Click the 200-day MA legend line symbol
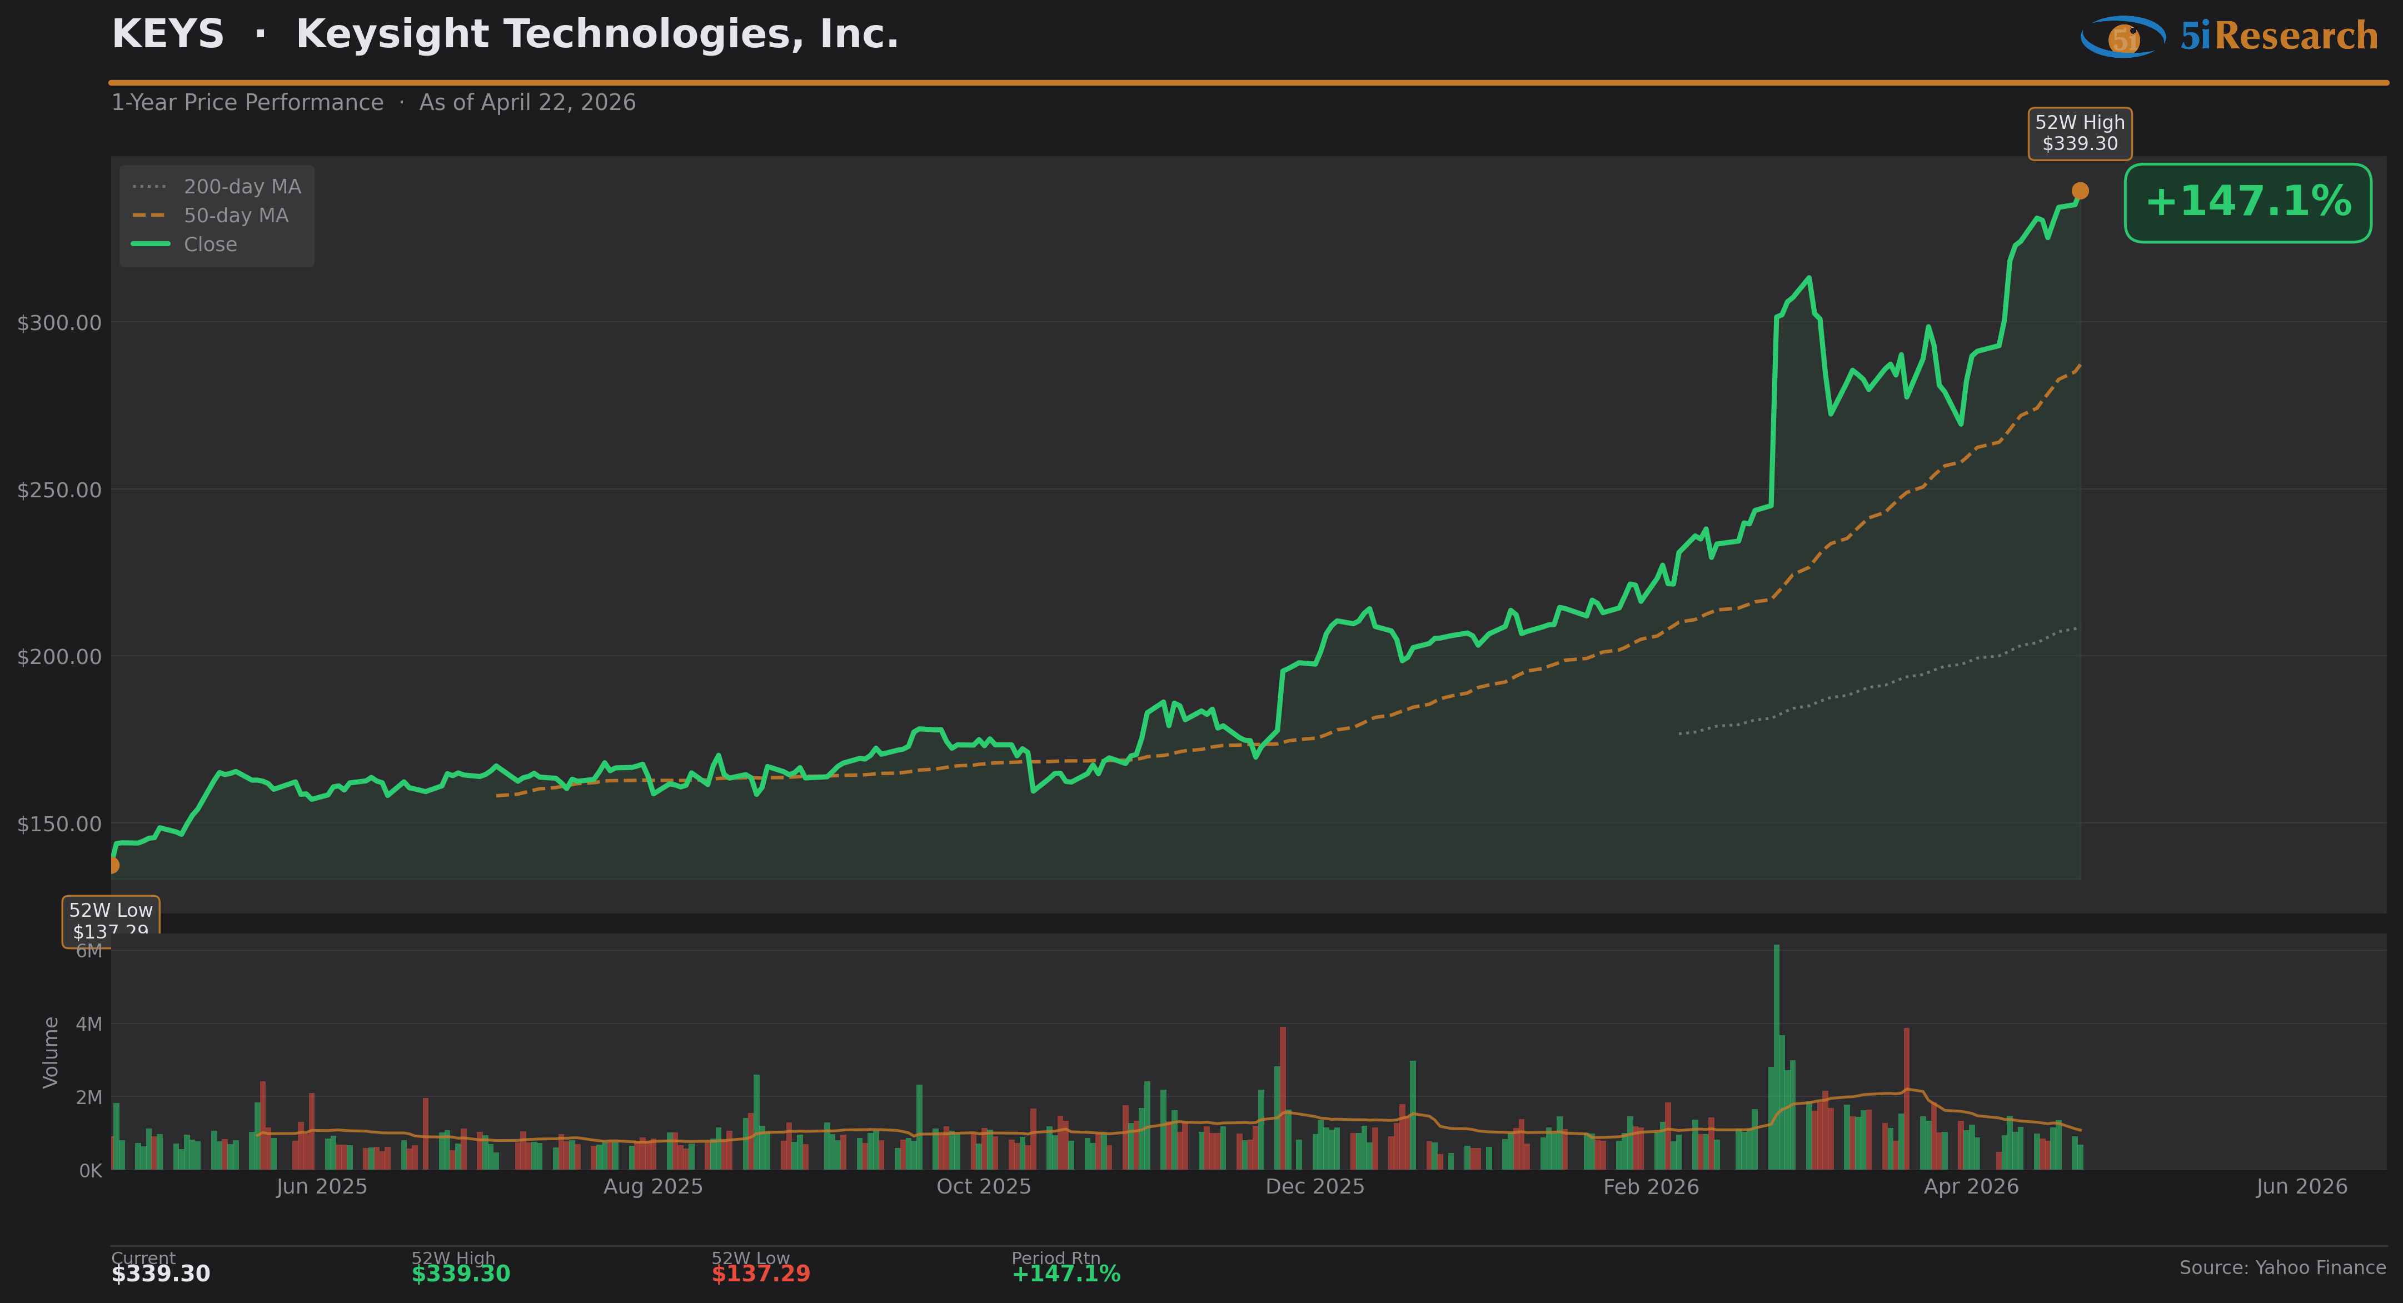Viewport: 2403px width, 1303px height. (x=149, y=187)
